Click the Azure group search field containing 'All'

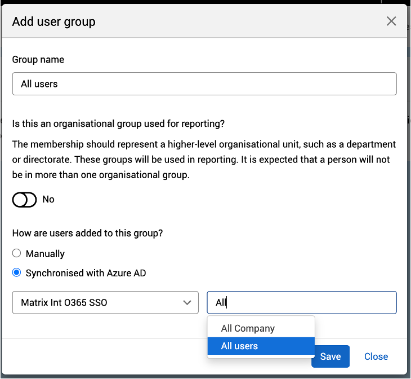(x=302, y=302)
